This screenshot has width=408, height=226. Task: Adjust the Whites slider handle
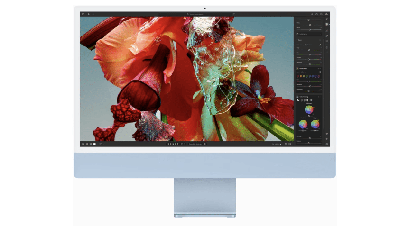point(310,25)
